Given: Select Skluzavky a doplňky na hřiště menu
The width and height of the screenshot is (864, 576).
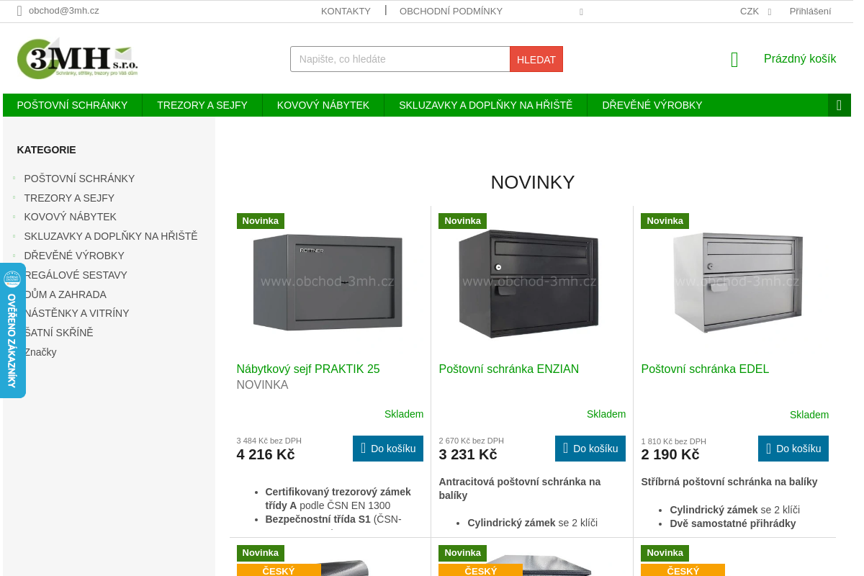Looking at the screenshot, I should (485, 105).
